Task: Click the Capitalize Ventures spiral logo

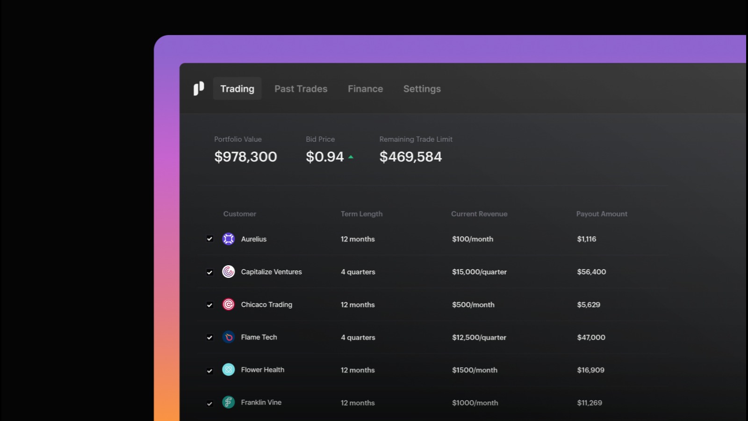Action: (x=228, y=272)
